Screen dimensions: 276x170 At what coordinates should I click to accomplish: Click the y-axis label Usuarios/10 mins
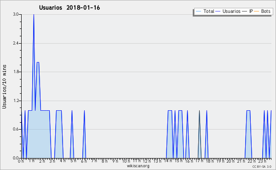pos(4,87)
